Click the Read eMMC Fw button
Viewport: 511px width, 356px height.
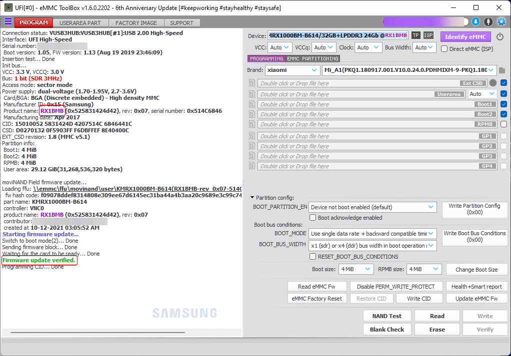click(316, 287)
